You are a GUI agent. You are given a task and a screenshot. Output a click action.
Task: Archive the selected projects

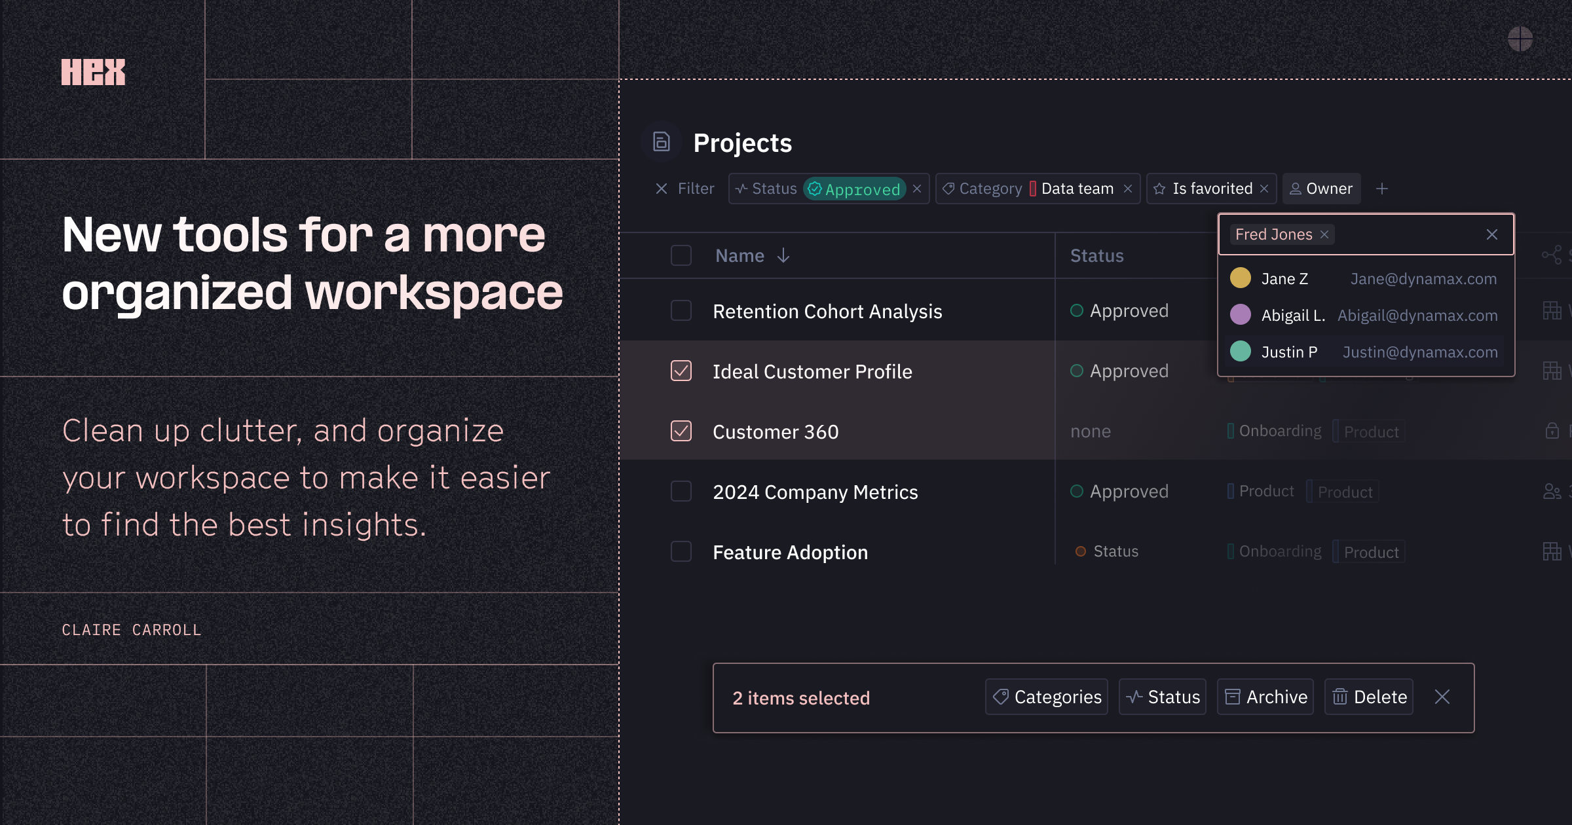(x=1265, y=697)
